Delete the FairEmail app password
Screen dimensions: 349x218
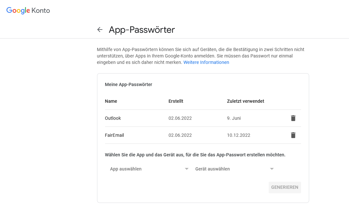[293, 135]
